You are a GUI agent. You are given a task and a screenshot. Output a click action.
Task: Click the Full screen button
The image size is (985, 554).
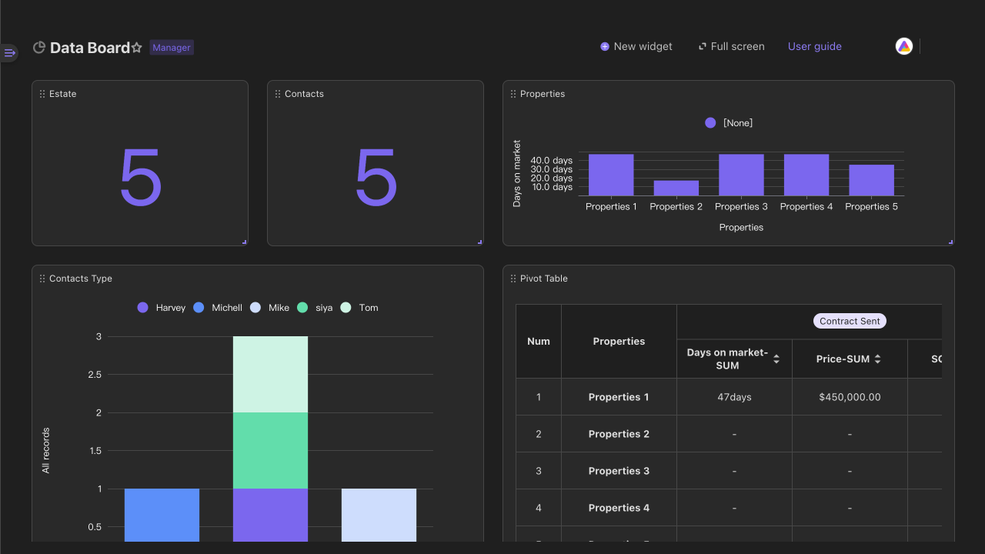[731, 47]
